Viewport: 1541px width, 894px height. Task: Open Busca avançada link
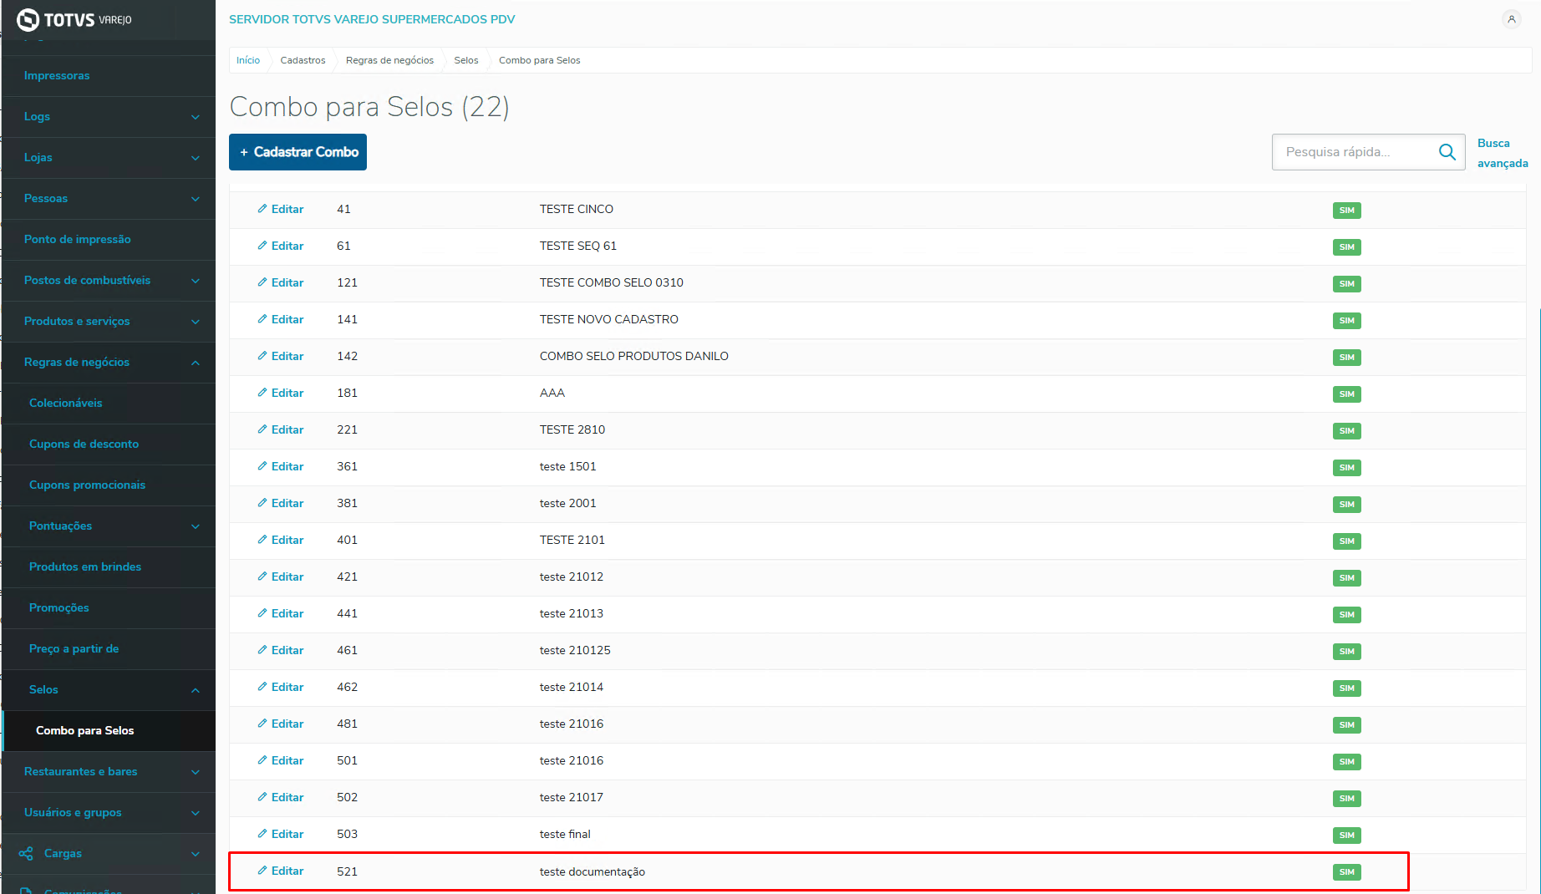[x=1503, y=153]
